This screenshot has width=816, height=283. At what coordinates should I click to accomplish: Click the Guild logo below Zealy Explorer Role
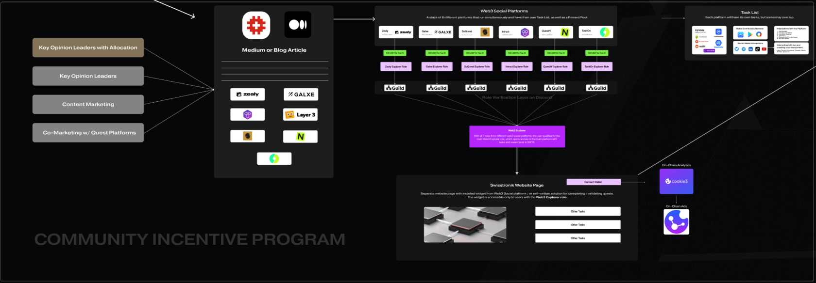click(x=395, y=88)
